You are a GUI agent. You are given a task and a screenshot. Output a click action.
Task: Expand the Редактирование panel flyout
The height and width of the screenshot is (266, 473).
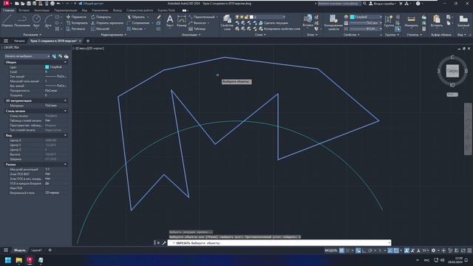113,35
